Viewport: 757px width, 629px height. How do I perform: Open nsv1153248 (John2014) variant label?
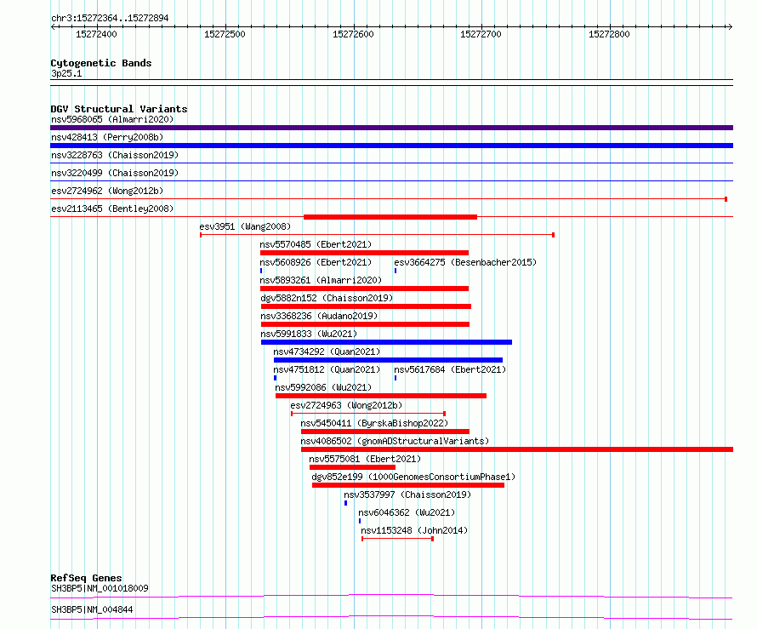coord(414,530)
